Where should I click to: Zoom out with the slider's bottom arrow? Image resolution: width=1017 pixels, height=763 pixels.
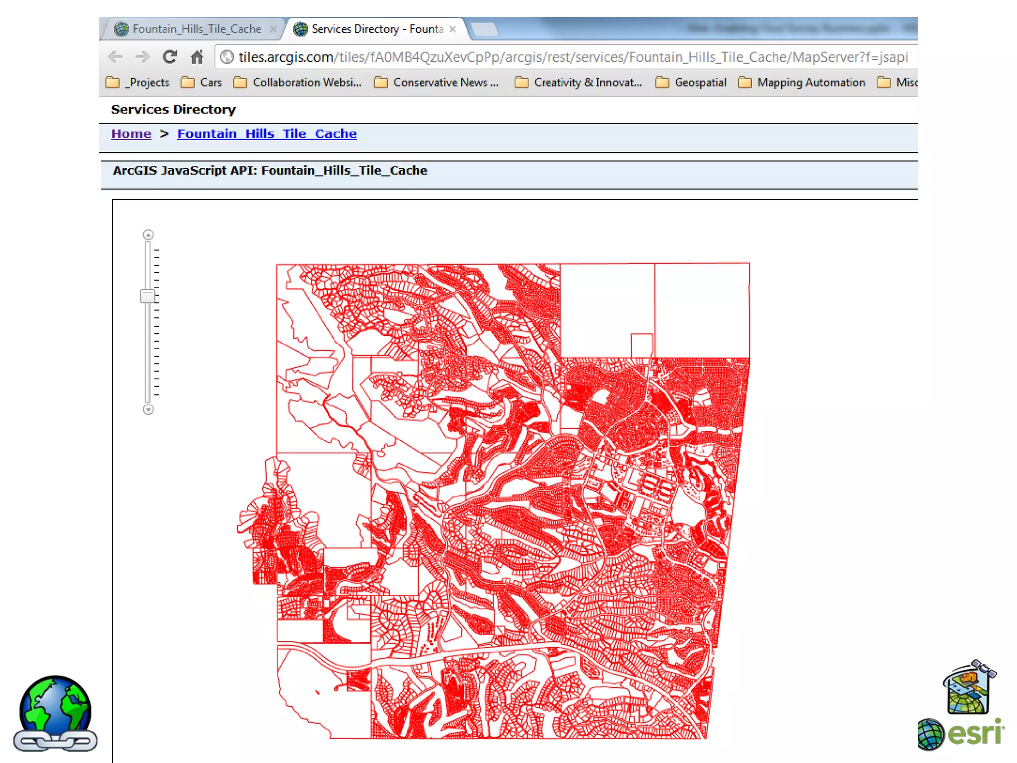pos(148,409)
